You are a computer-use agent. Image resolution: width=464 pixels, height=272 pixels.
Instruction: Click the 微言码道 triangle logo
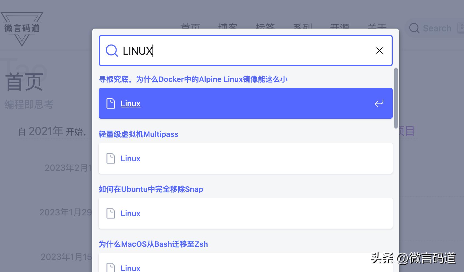(22, 29)
